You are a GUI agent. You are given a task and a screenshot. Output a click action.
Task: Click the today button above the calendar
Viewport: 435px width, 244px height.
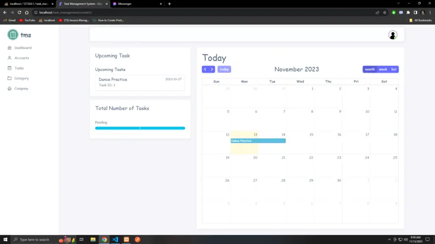[224, 69]
